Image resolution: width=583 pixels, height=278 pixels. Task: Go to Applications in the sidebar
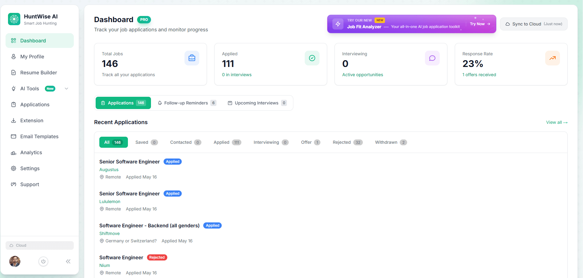coord(40,104)
